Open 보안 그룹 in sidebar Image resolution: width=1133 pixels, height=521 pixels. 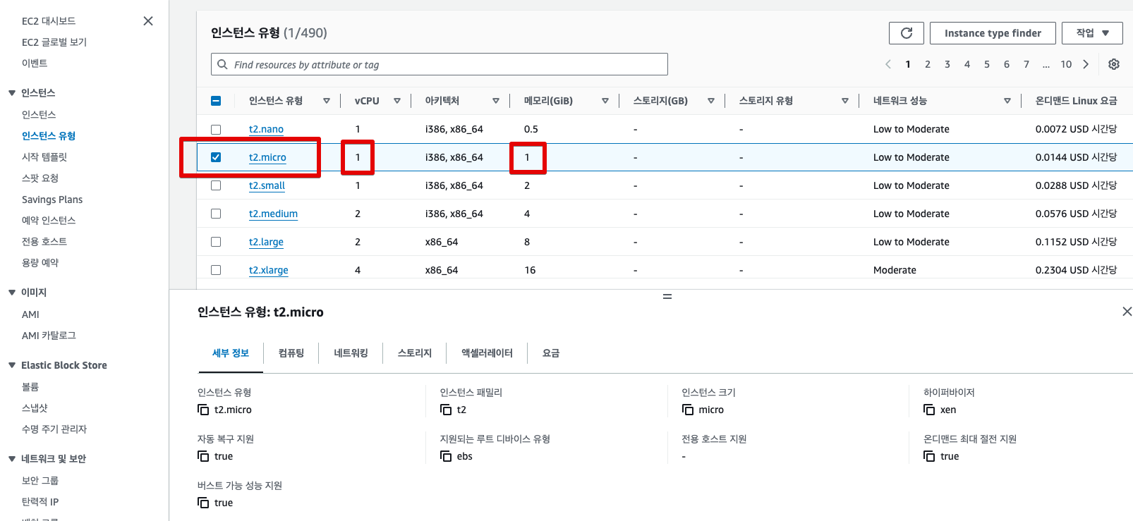pyautogui.click(x=40, y=481)
